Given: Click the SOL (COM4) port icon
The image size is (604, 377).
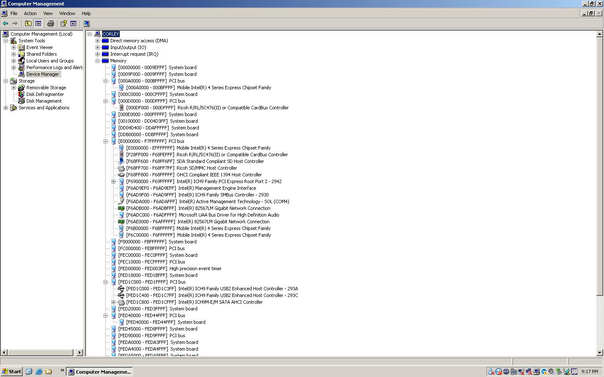Looking at the screenshot, I should point(121,201).
